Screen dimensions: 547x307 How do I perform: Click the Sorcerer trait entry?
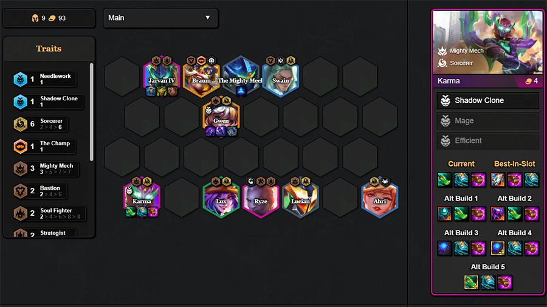pyautogui.click(x=41, y=124)
